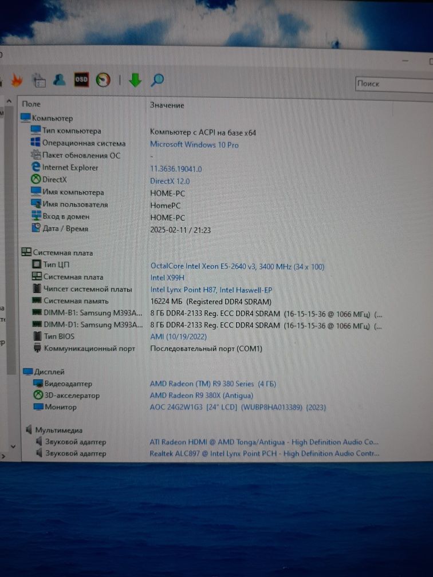
Task: Minimize the window
Action: (x=406, y=61)
